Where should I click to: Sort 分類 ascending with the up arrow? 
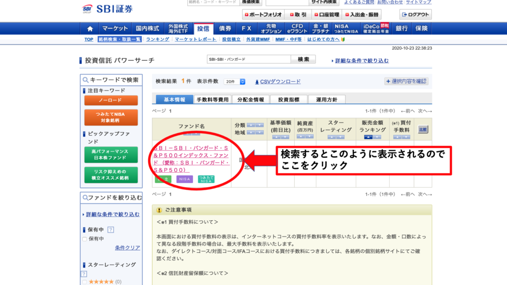click(x=251, y=125)
